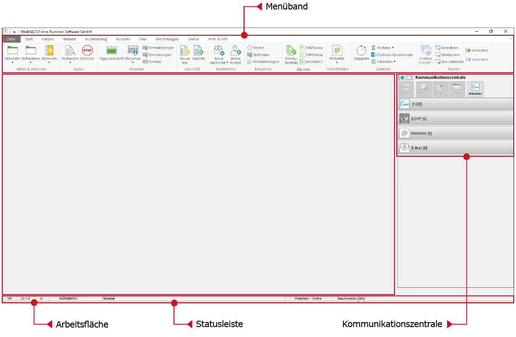Select the E-Mail [0] section
This screenshot has height=337, width=516.
tap(455, 148)
